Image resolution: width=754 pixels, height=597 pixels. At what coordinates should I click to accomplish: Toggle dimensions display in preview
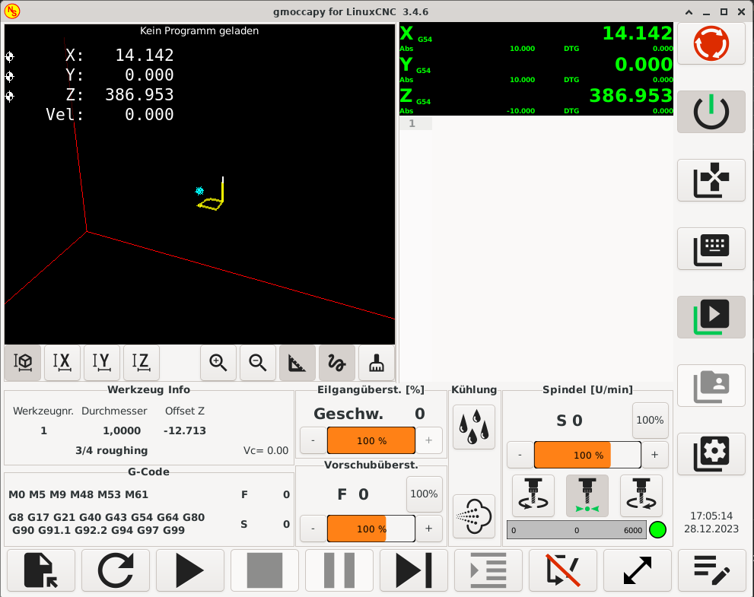[x=297, y=363]
